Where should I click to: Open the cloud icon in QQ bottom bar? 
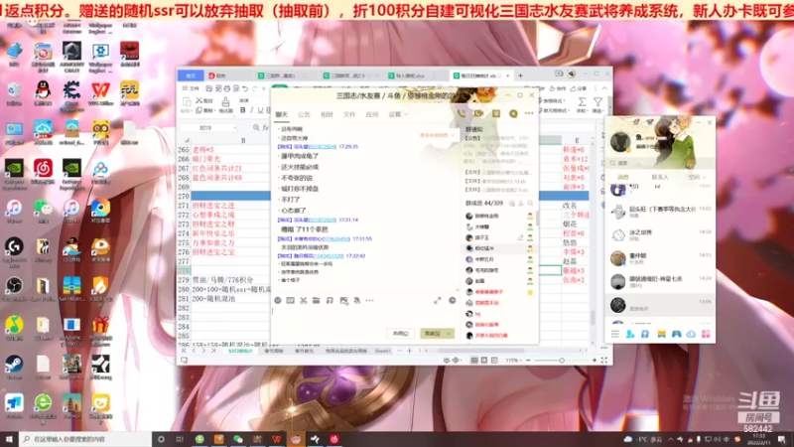pyautogui.click(x=691, y=334)
